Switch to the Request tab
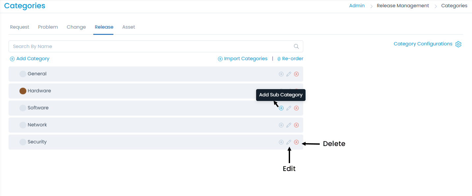This screenshot has height=196, width=472. [x=19, y=27]
